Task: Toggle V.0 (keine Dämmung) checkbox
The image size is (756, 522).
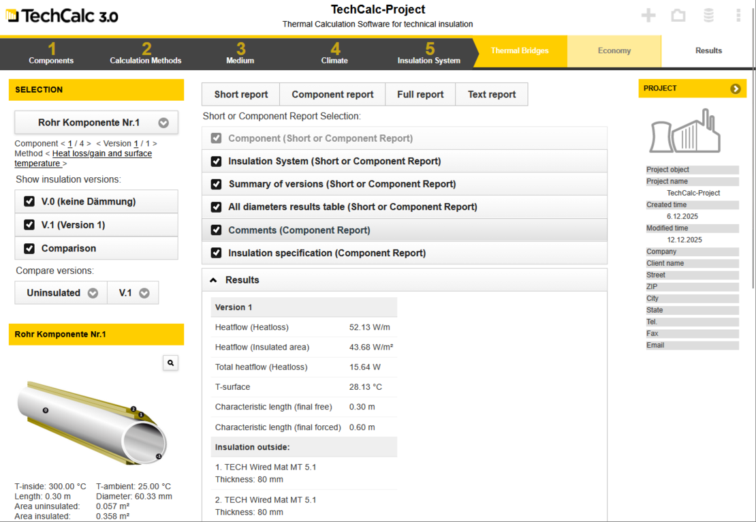Action: point(29,201)
